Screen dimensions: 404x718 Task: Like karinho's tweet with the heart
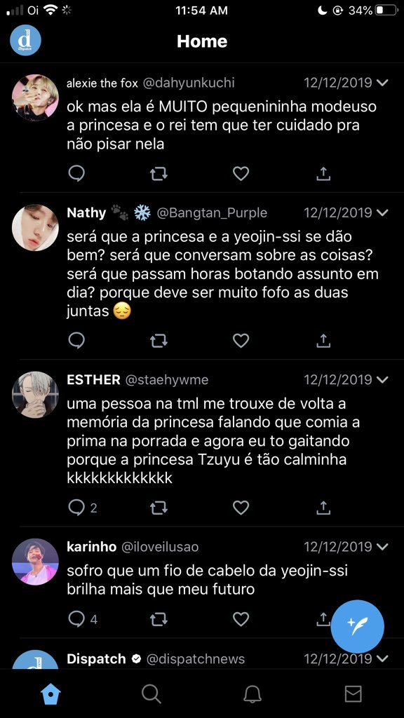pyautogui.click(x=241, y=619)
